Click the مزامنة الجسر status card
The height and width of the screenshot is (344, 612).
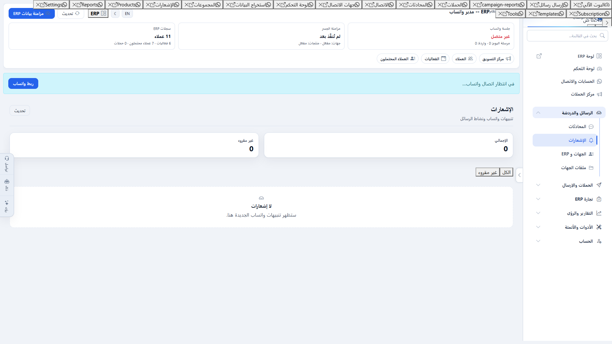[x=261, y=36]
